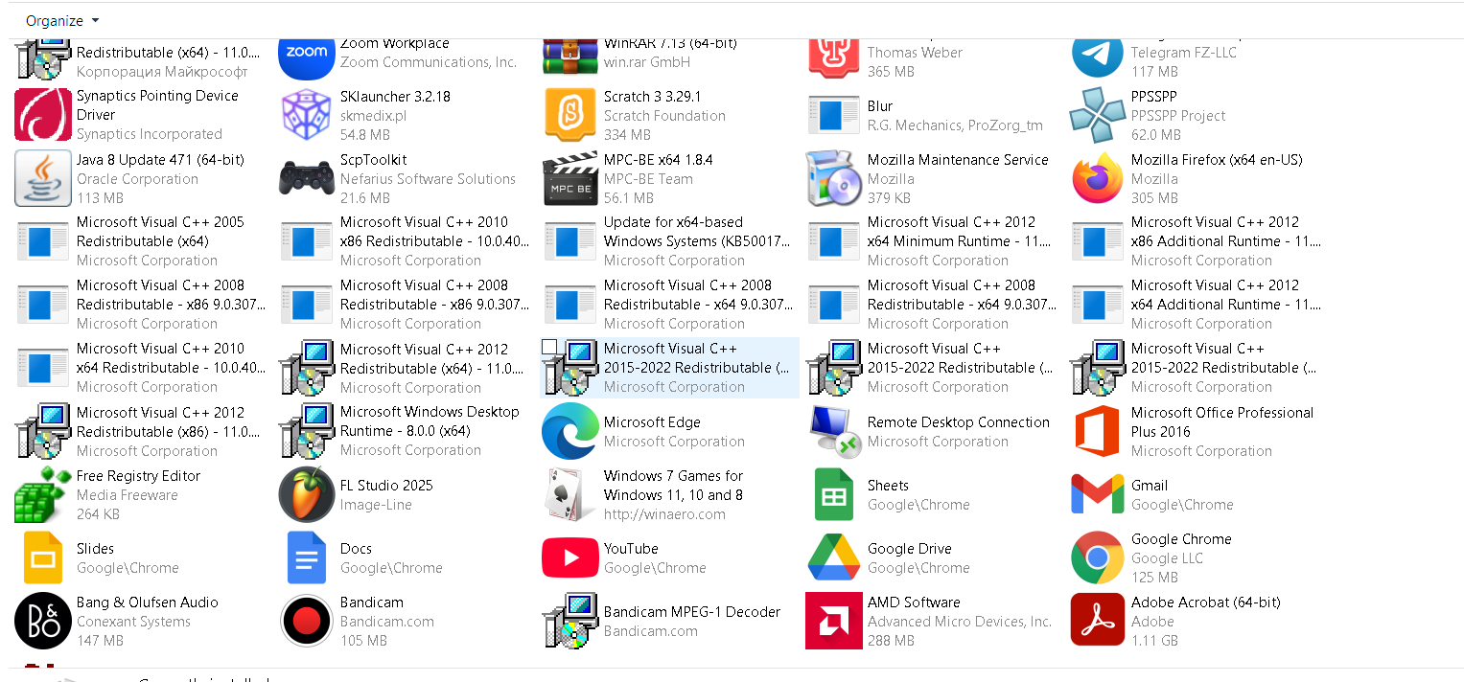
Task: Select the Bandicam MPEG-1 Decoder installer icon
Action: pyautogui.click(x=570, y=621)
